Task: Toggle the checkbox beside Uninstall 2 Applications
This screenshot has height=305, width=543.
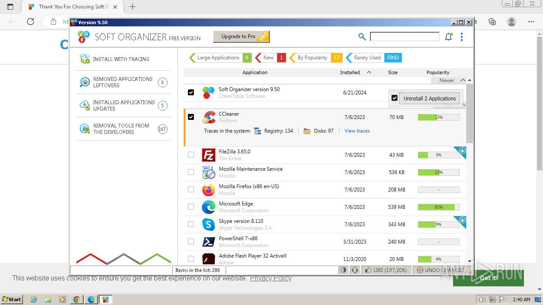Action: coord(395,98)
